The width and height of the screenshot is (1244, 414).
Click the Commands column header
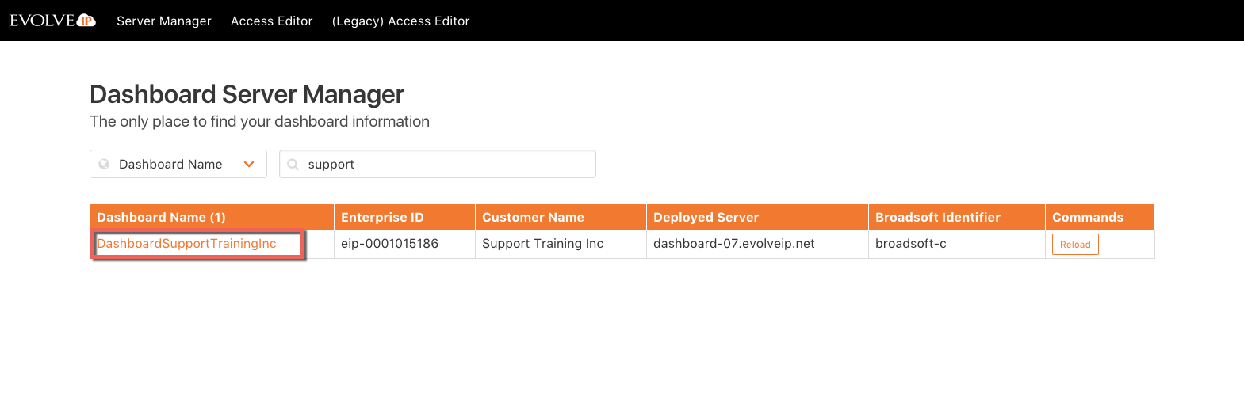pos(1087,218)
